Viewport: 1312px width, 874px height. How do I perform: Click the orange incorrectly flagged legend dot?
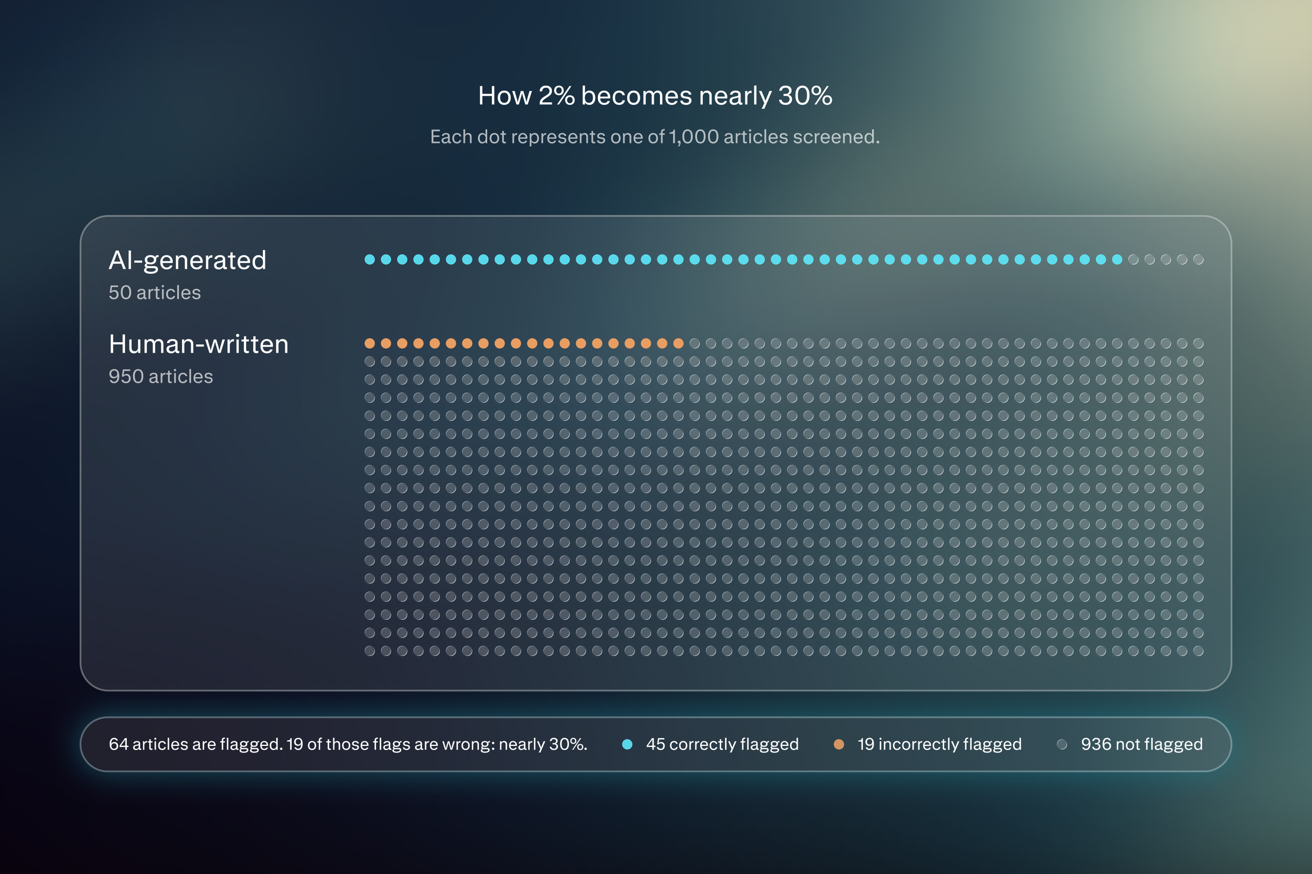click(838, 744)
